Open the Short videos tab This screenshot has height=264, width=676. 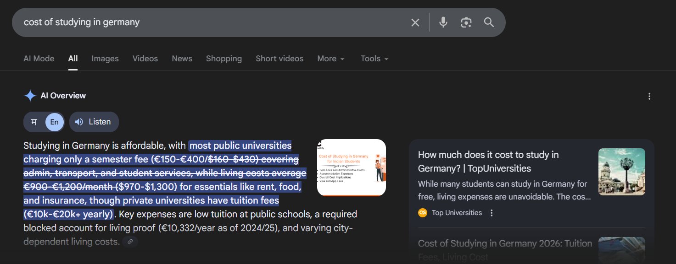coord(279,59)
